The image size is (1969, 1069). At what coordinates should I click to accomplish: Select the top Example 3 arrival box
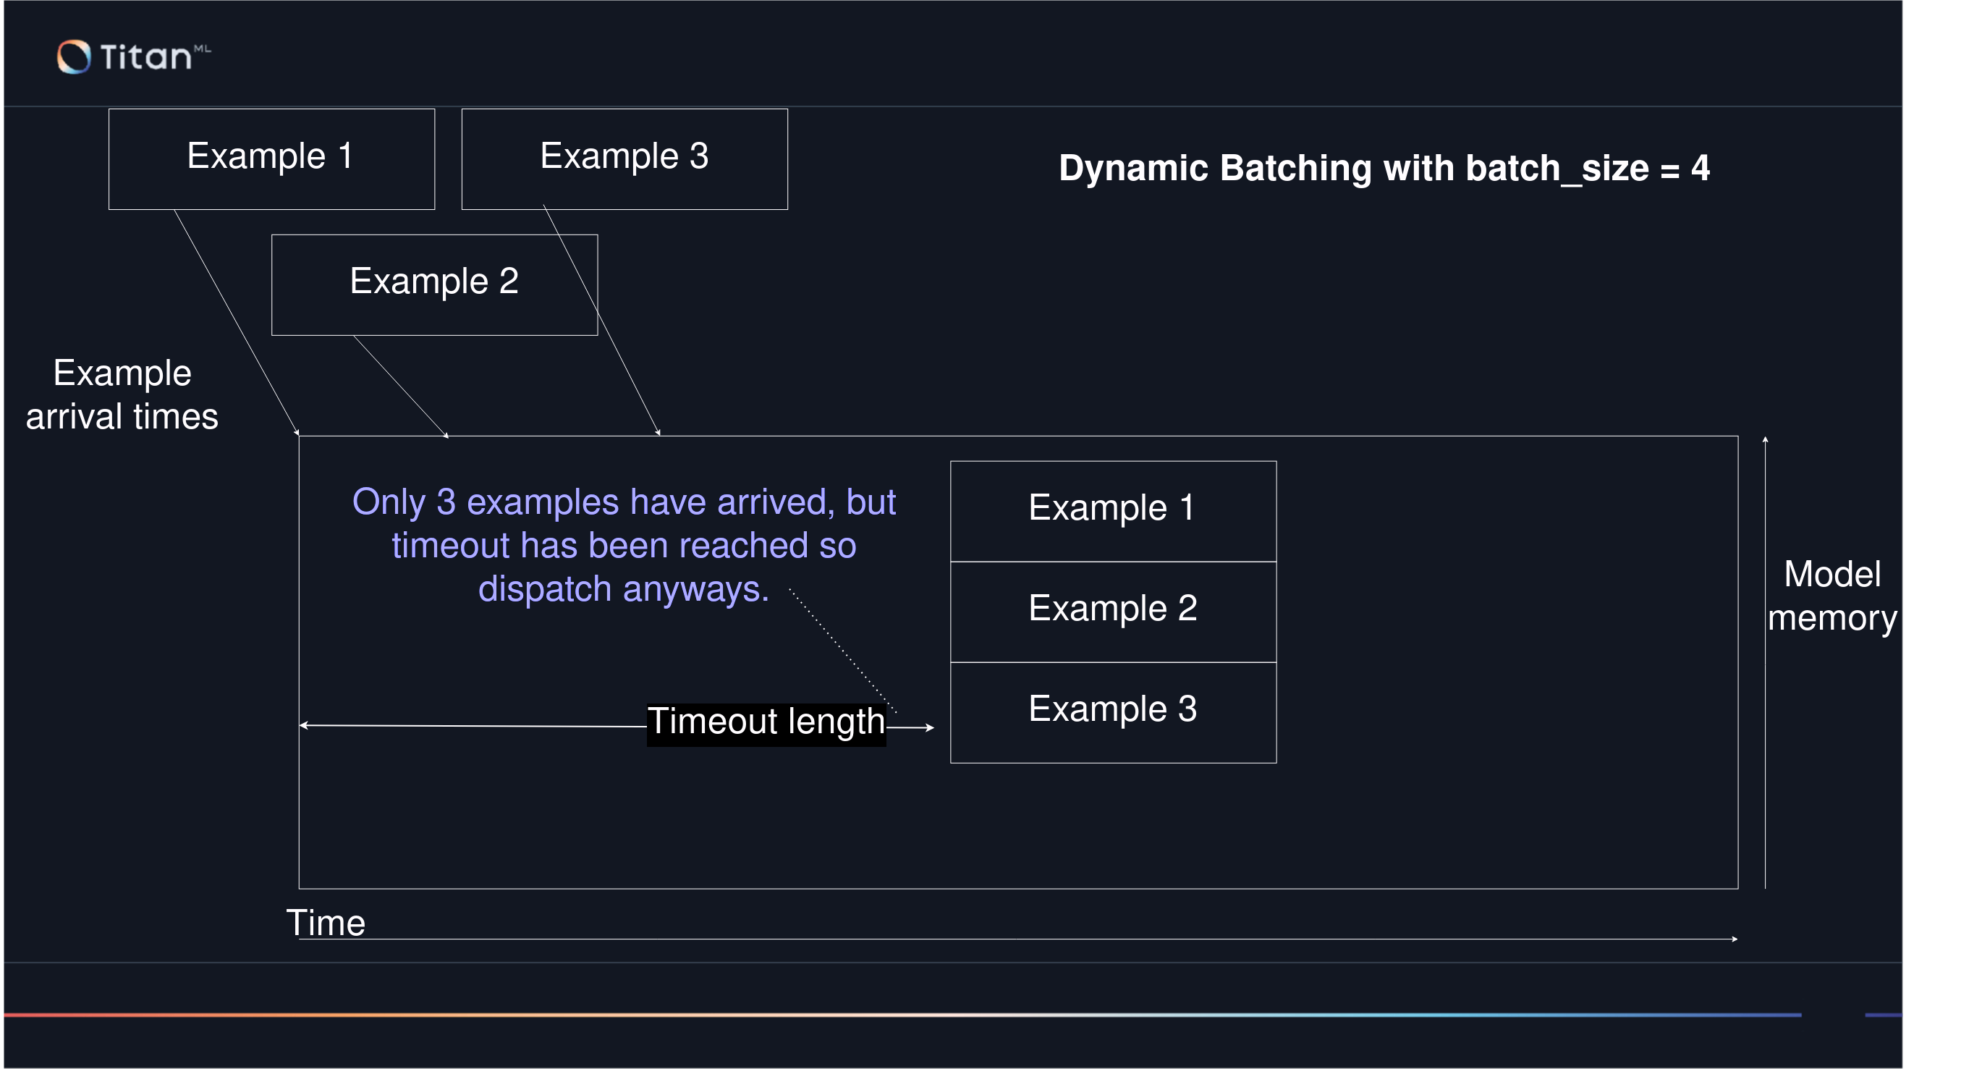coord(624,159)
